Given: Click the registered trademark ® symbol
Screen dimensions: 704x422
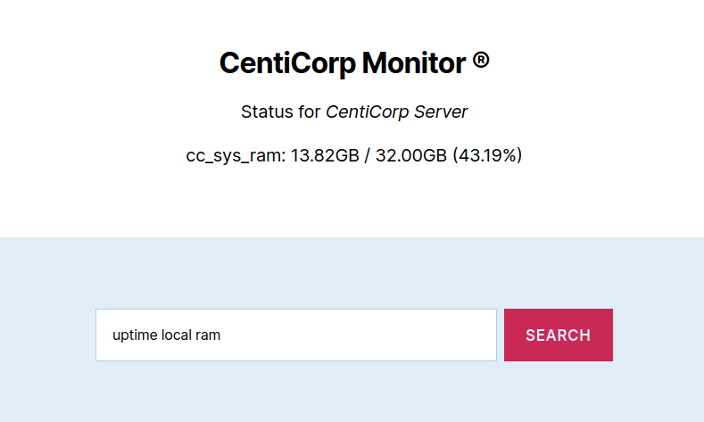Looking at the screenshot, I should pos(481,60).
